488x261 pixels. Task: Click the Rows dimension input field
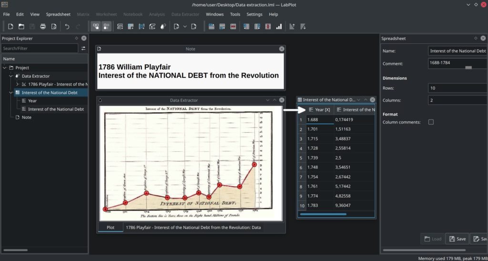pyautogui.click(x=457, y=88)
